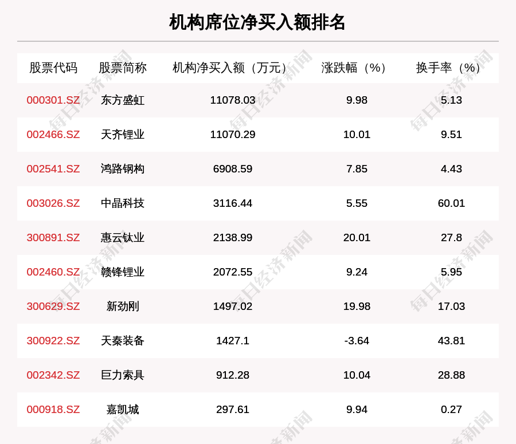Click 新劲刚 change value 19.98

tap(357, 306)
